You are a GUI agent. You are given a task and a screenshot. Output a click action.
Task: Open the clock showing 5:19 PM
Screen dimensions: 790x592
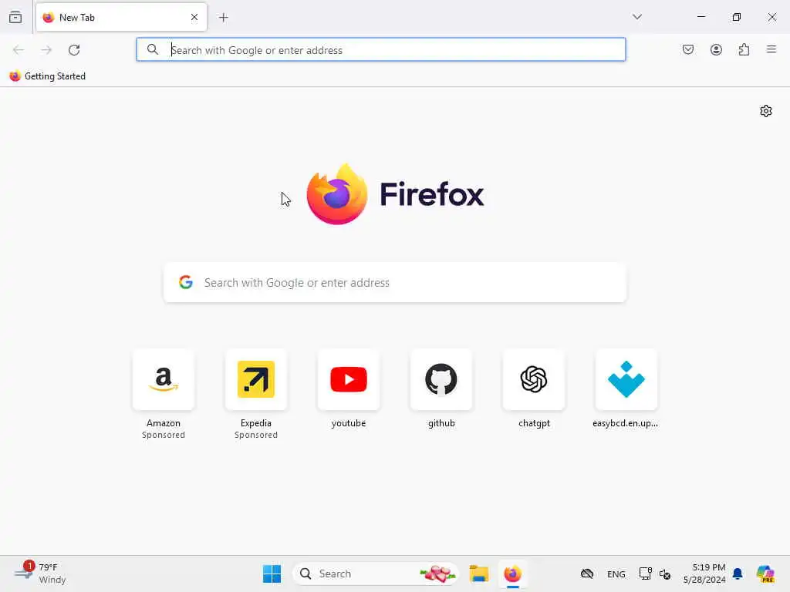pyautogui.click(x=704, y=573)
